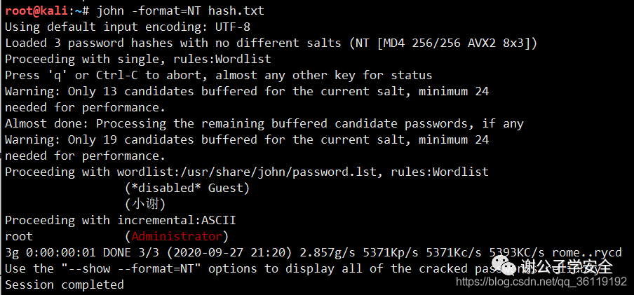Click the incremental:ASCII mode text

pos(176,220)
